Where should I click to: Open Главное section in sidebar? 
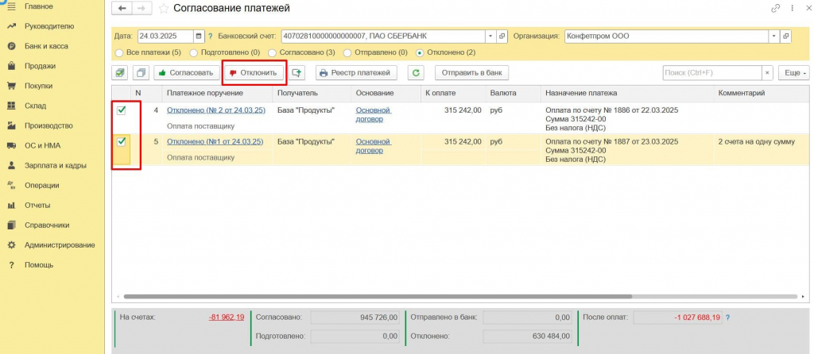pos(38,6)
